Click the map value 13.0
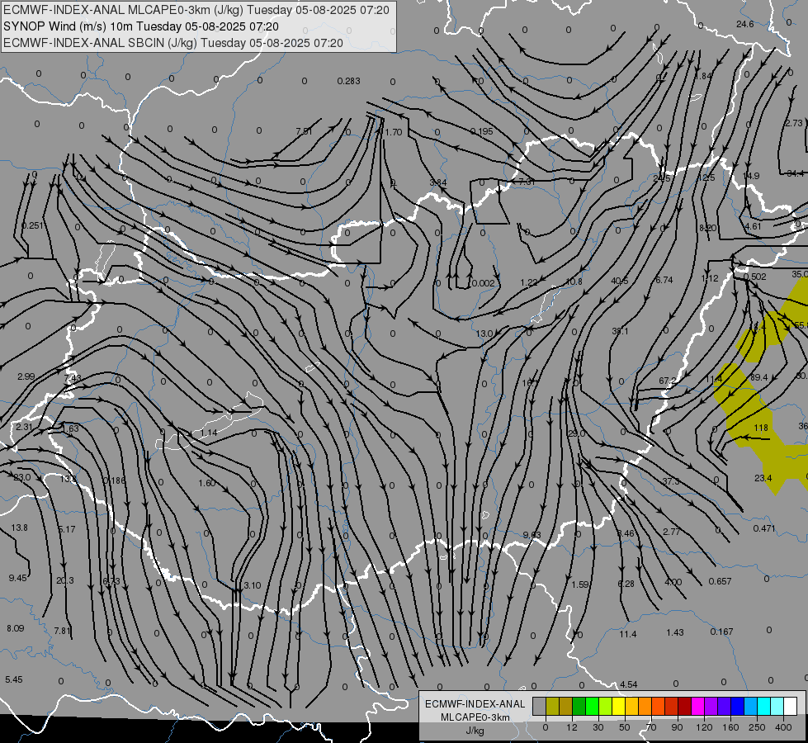Image resolution: width=808 pixels, height=743 pixels. pos(484,333)
